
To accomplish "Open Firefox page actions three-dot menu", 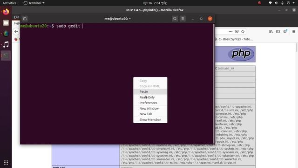I will click(230, 32).
